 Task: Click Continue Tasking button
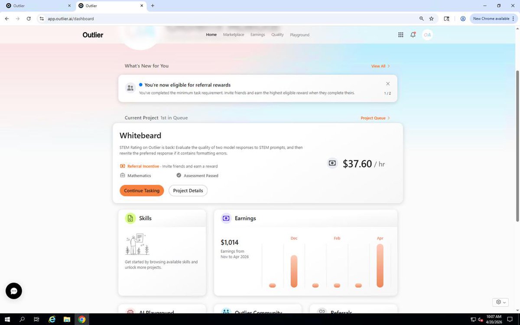coord(142,190)
